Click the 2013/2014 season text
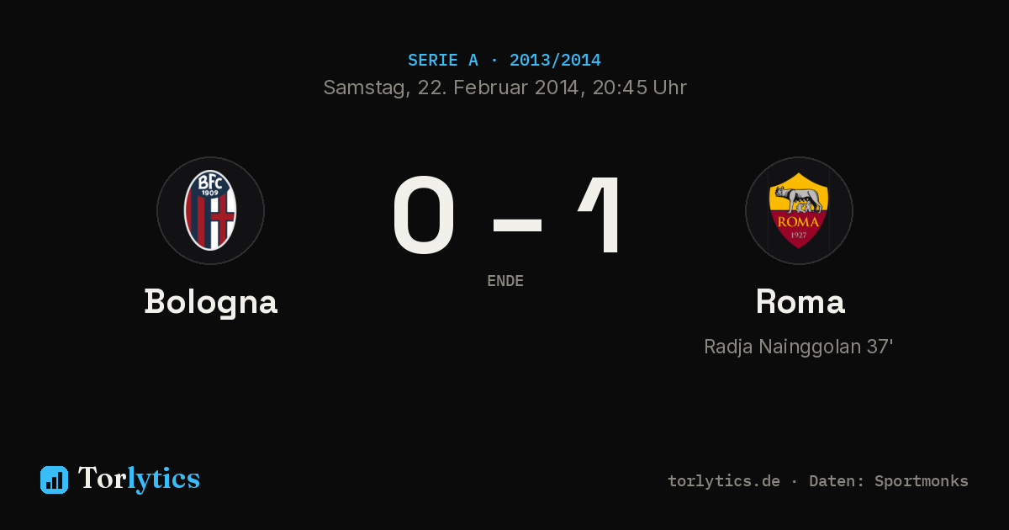The height and width of the screenshot is (530, 1009). pos(555,61)
